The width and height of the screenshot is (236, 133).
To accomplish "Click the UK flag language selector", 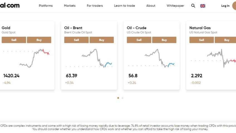I will pyautogui.click(x=203, y=6).
